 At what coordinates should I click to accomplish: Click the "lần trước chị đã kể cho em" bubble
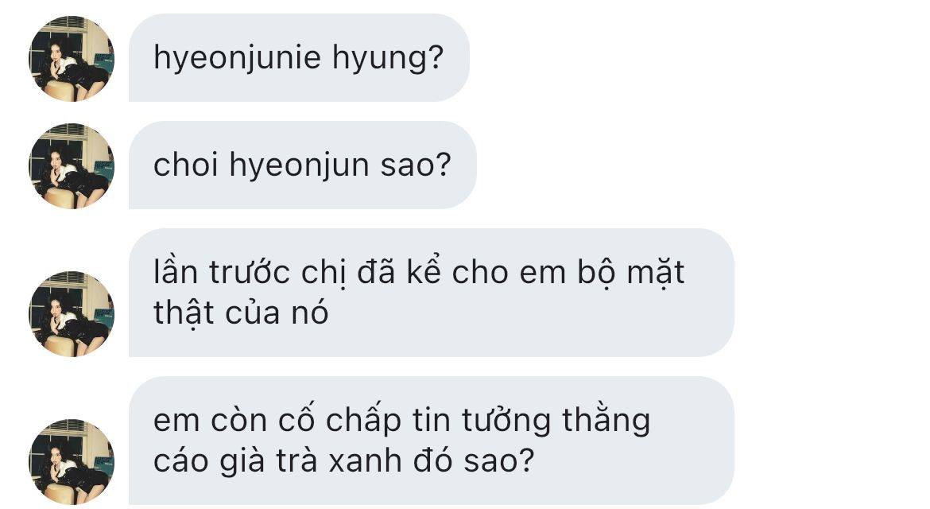pyautogui.click(x=431, y=293)
